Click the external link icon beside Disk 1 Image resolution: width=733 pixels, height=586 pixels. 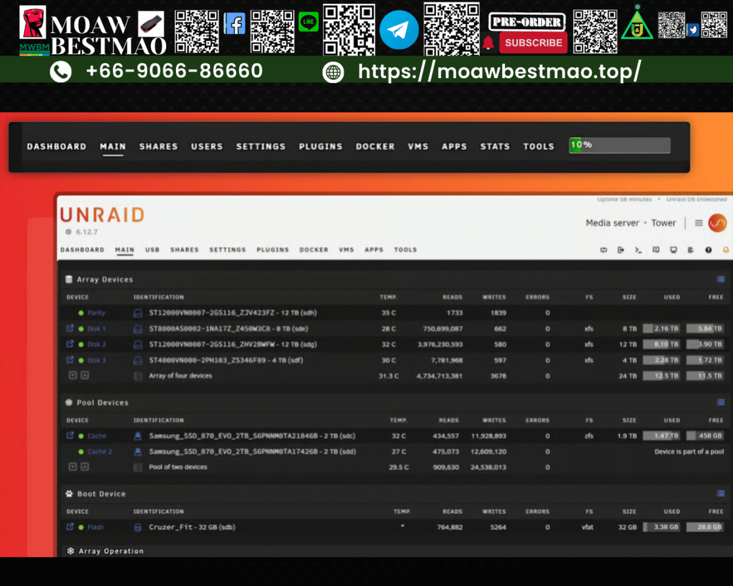coord(70,328)
